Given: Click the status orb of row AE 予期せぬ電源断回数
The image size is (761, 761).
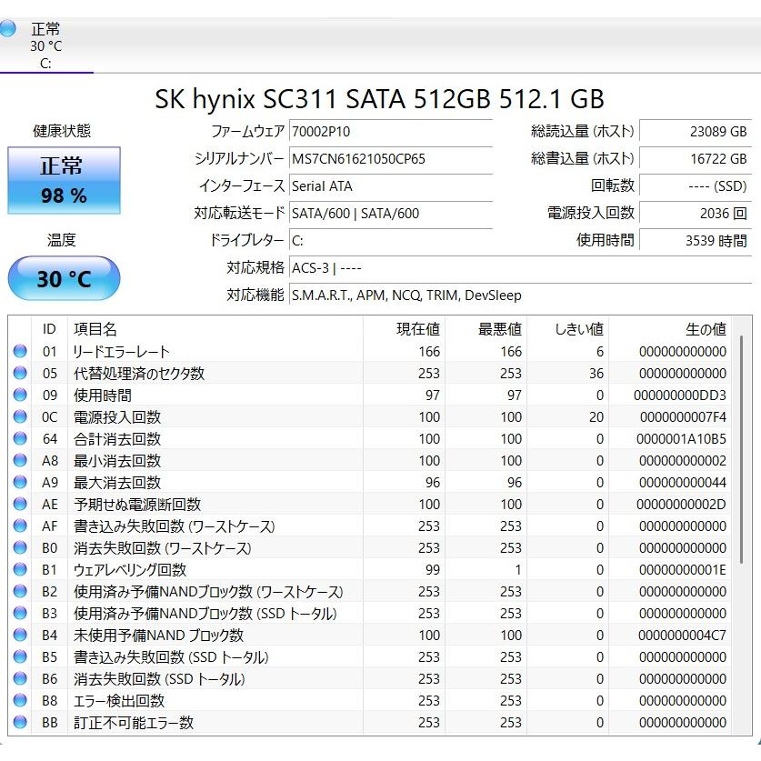Looking at the screenshot, I should coord(20,504).
